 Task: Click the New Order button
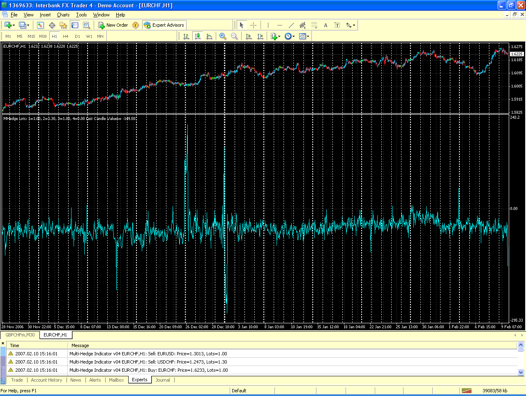[113, 25]
